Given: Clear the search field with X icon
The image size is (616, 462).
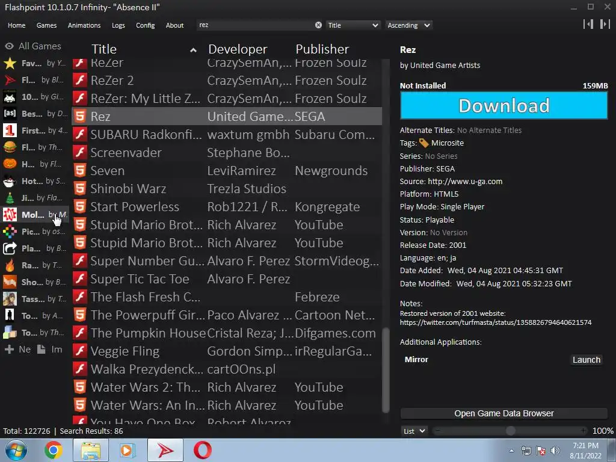Looking at the screenshot, I should pos(318,25).
